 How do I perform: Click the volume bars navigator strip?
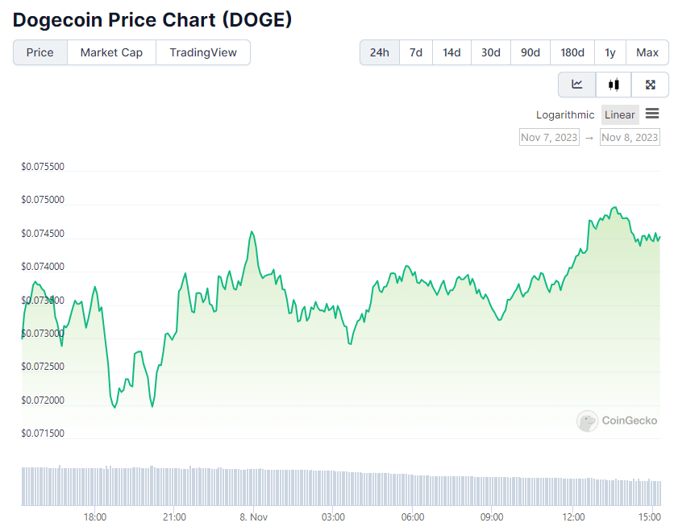pos(341,485)
